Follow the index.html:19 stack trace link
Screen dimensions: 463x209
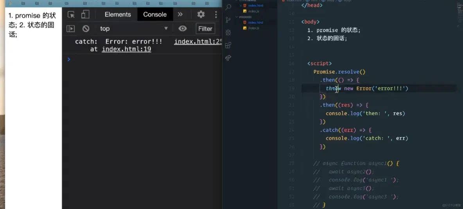[126, 49]
